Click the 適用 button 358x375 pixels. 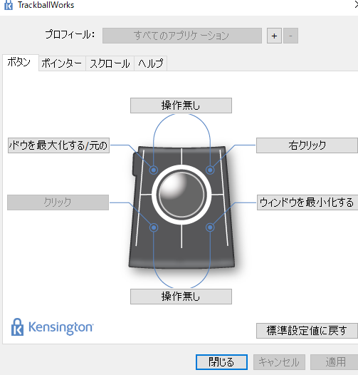click(335, 362)
